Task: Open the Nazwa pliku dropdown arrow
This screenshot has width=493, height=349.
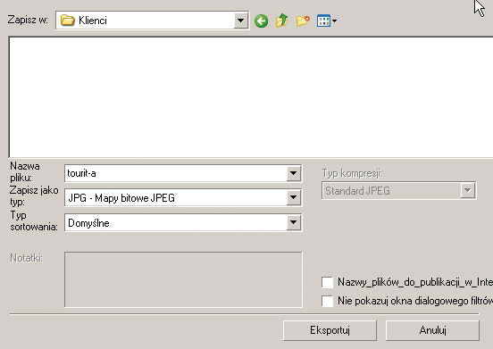Action: (293, 173)
